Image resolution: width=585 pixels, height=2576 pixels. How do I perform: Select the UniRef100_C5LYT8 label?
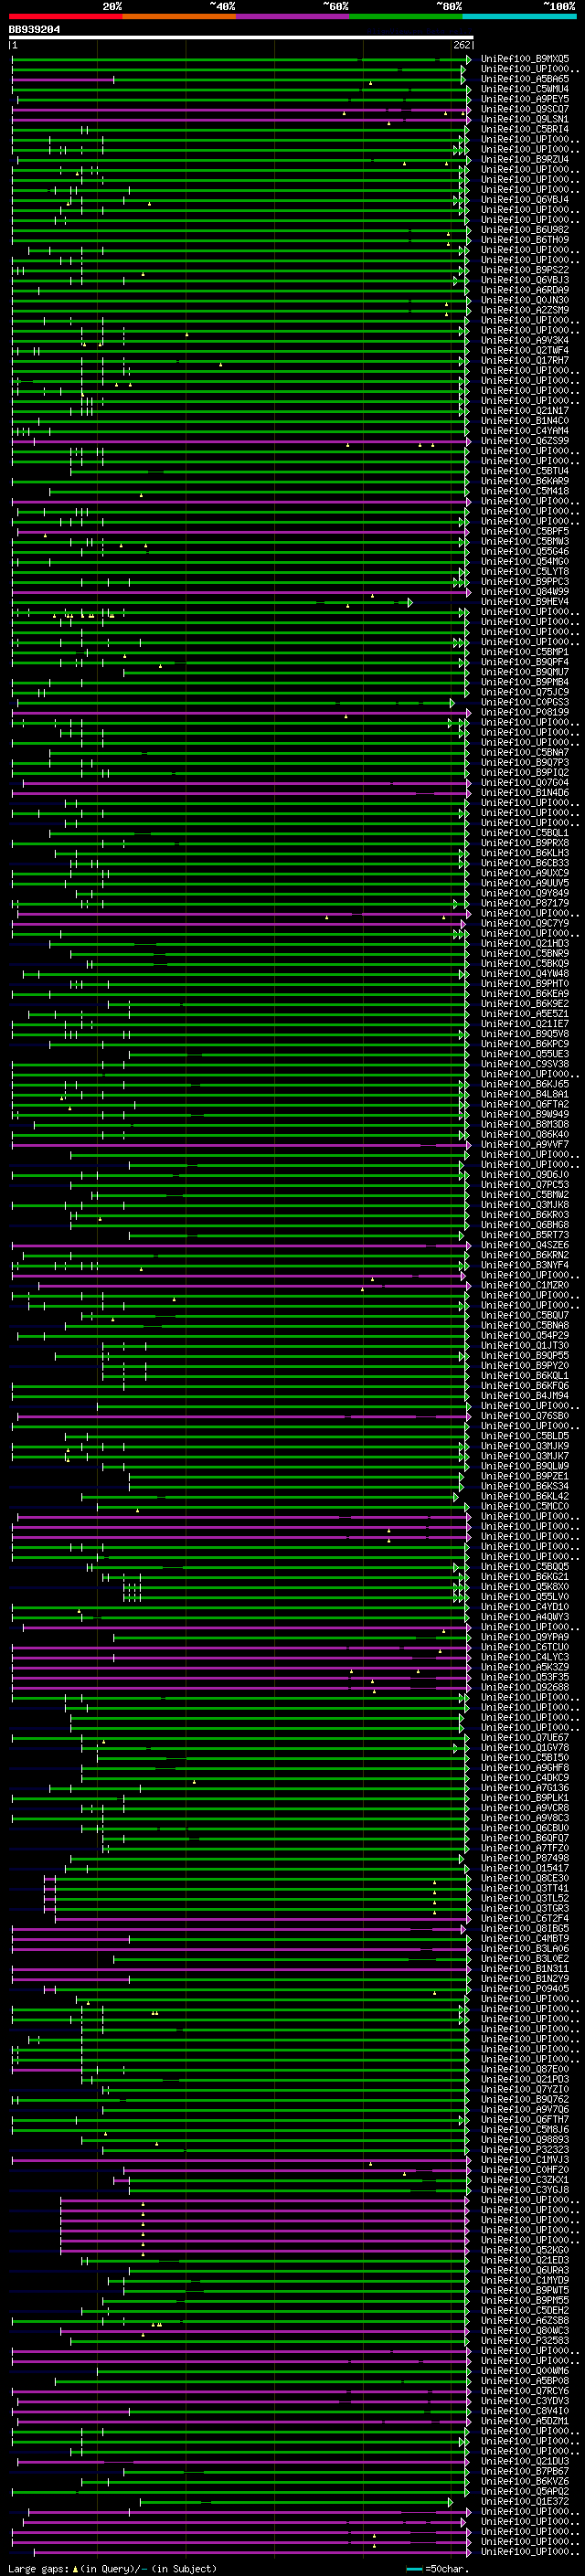tap(525, 572)
